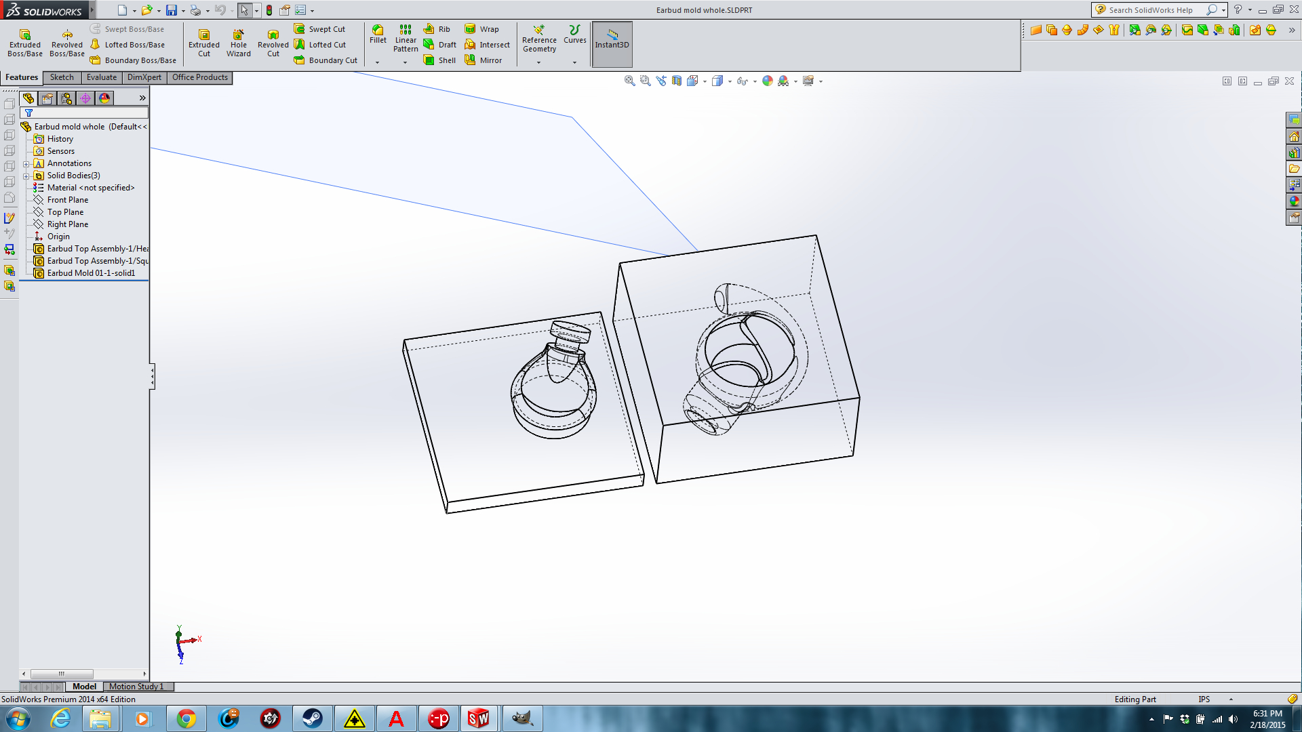The height and width of the screenshot is (732, 1302).
Task: Start the Linear Pattern tool
Action: (406, 38)
